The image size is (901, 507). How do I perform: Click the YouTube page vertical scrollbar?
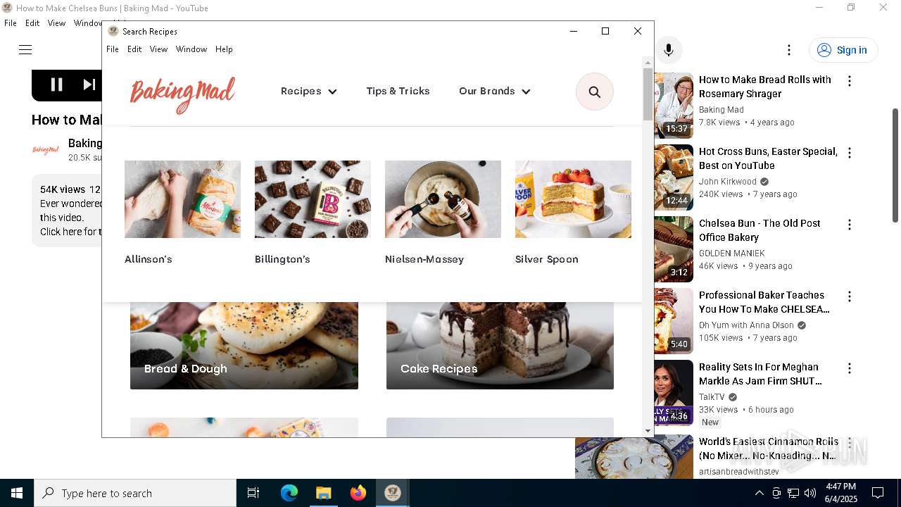click(895, 165)
